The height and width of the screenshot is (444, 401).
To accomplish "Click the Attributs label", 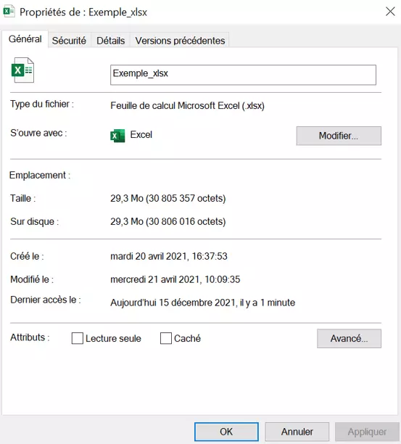I will click(30, 337).
